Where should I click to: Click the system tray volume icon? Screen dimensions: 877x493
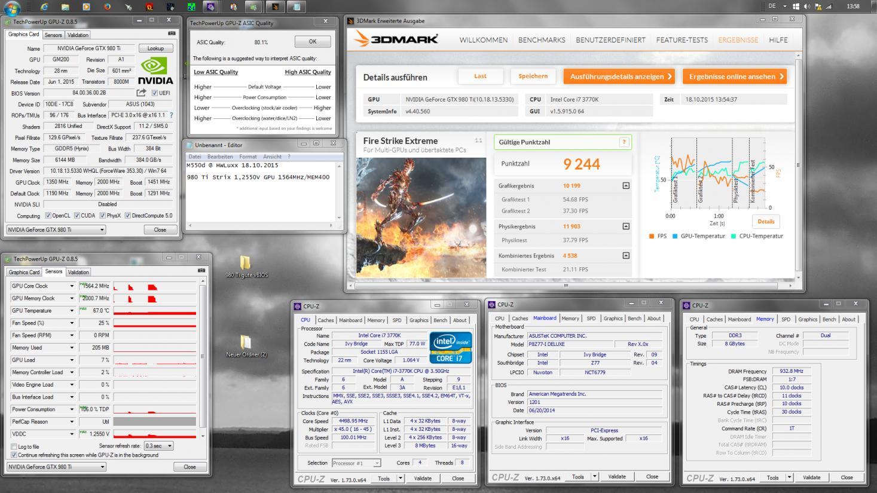806,7
